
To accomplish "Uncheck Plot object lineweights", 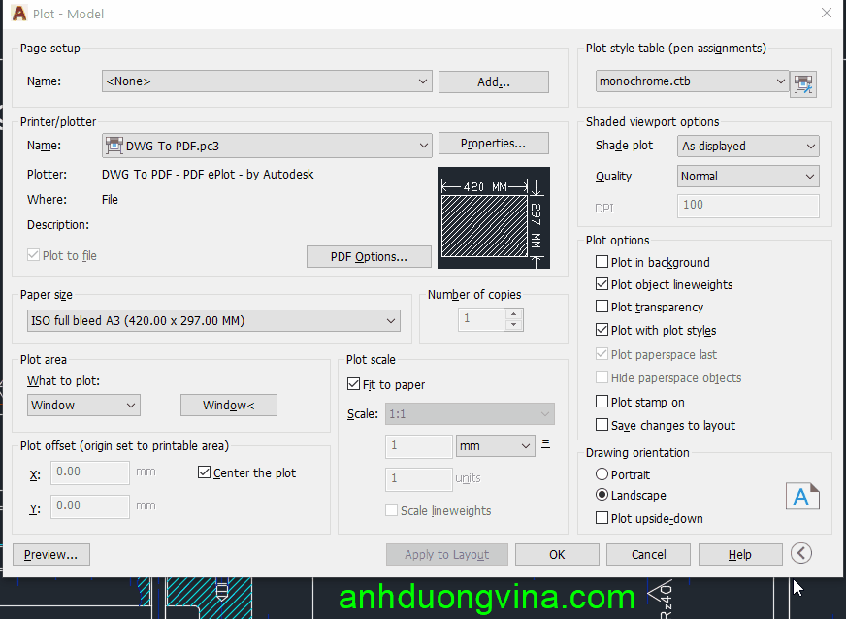I will click(x=602, y=285).
